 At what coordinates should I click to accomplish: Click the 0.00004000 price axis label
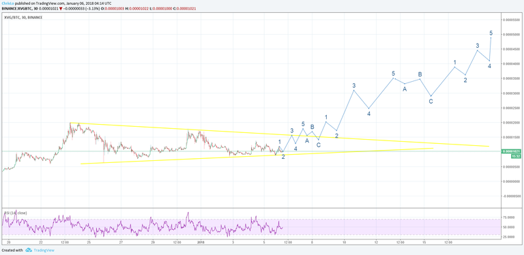pyautogui.click(x=510, y=64)
